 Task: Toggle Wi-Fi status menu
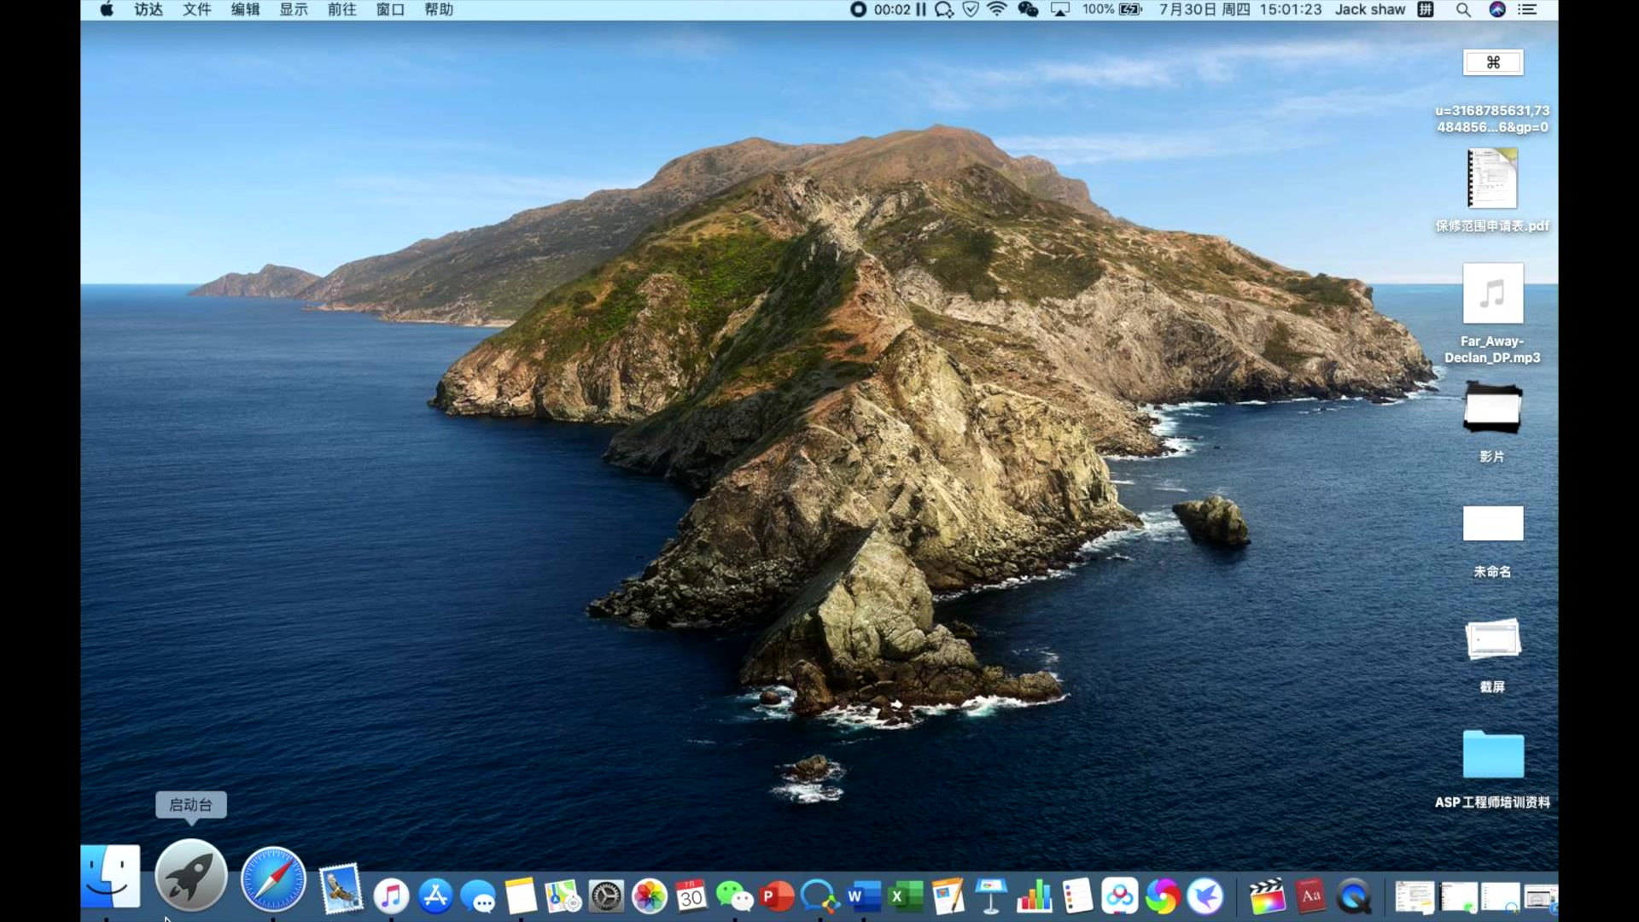pyautogui.click(x=997, y=9)
